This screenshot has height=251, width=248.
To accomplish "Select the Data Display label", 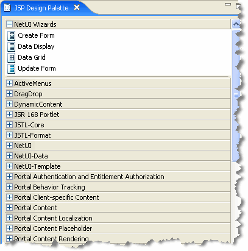I will click(36, 47).
